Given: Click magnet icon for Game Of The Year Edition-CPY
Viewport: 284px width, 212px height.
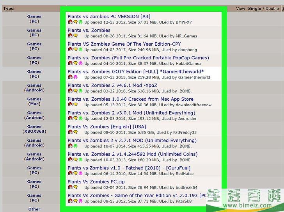Looking at the screenshot, I should (70, 50).
